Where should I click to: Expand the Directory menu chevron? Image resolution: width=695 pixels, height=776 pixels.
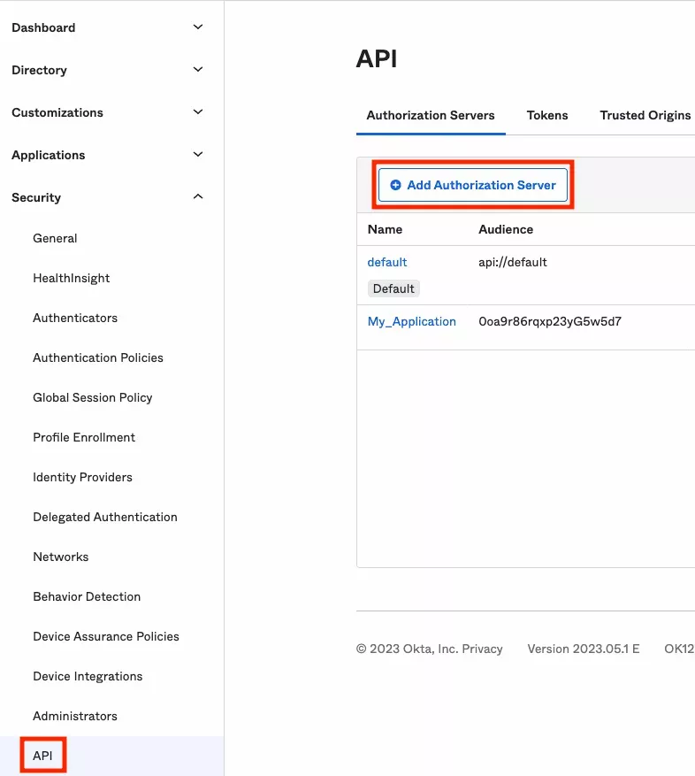[198, 69]
